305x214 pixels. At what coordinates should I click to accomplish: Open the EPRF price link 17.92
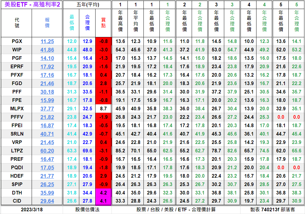click(47, 66)
